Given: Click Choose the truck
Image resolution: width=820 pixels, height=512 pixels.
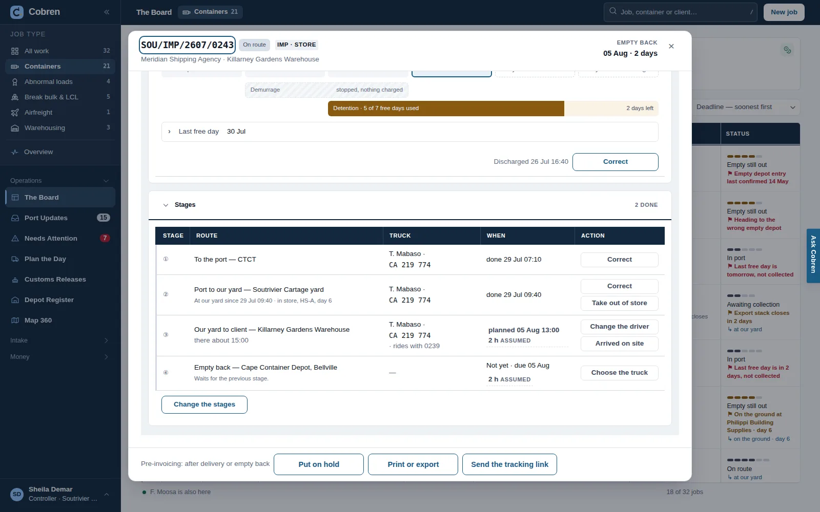Looking at the screenshot, I should tap(619, 373).
